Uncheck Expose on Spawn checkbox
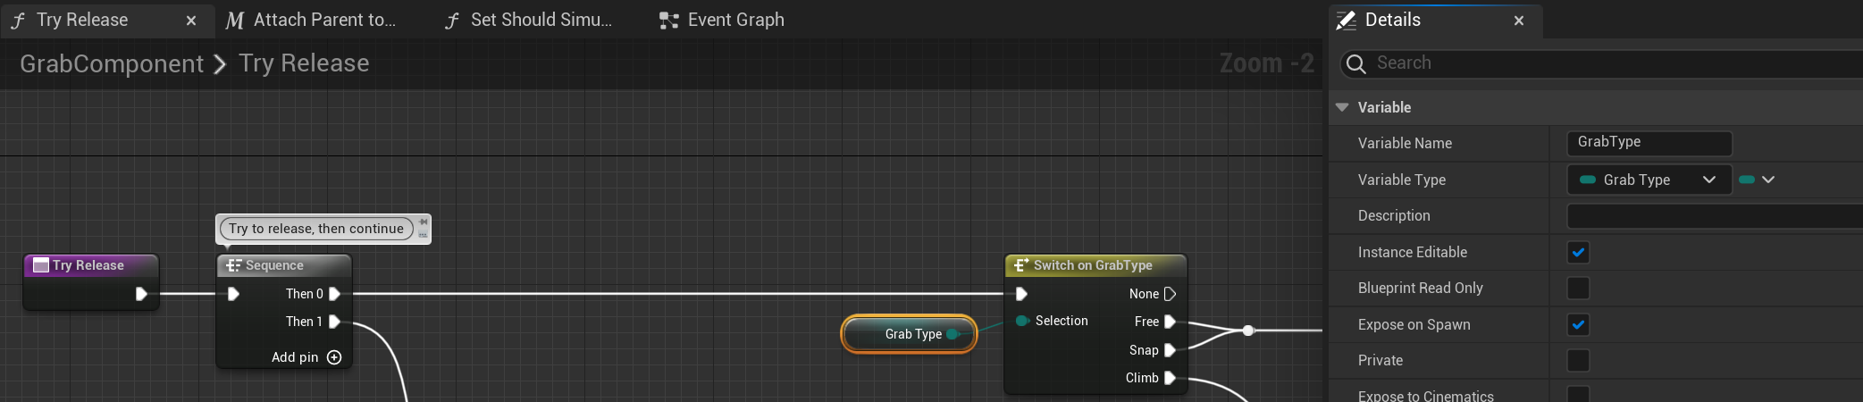 [1579, 324]
